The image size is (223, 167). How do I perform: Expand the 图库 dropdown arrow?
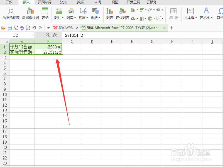[x=75, y=18]
